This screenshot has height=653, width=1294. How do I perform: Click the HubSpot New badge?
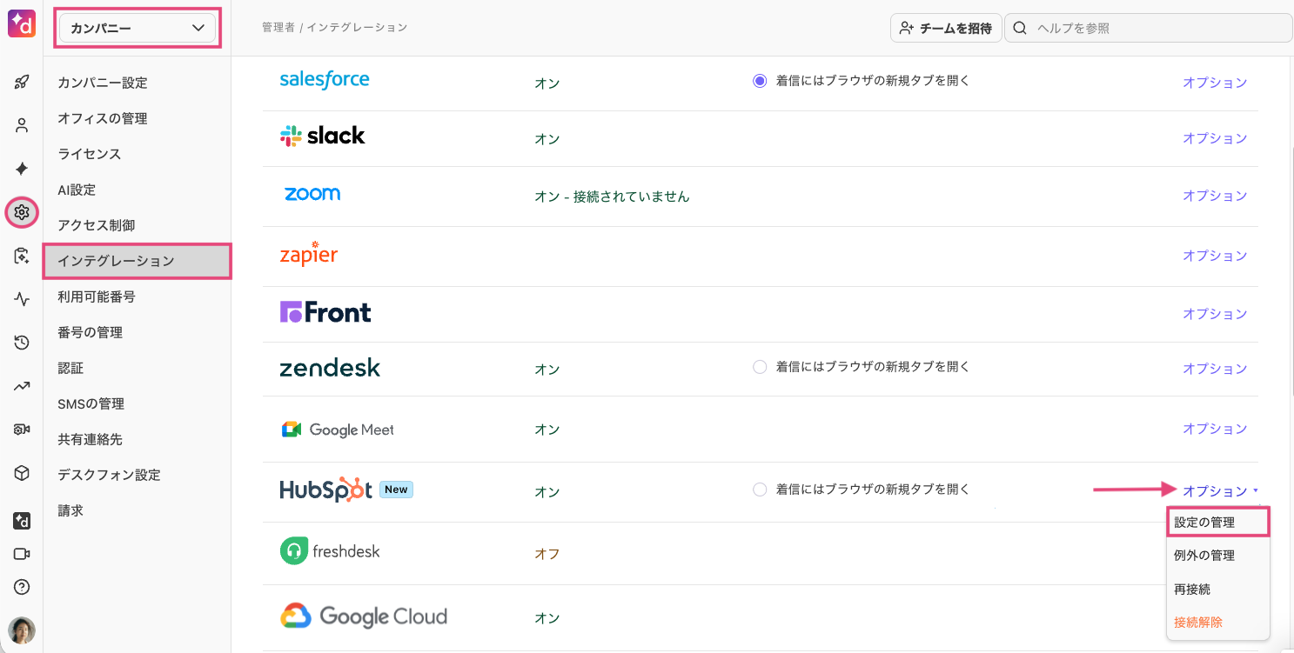pos(396,490)
